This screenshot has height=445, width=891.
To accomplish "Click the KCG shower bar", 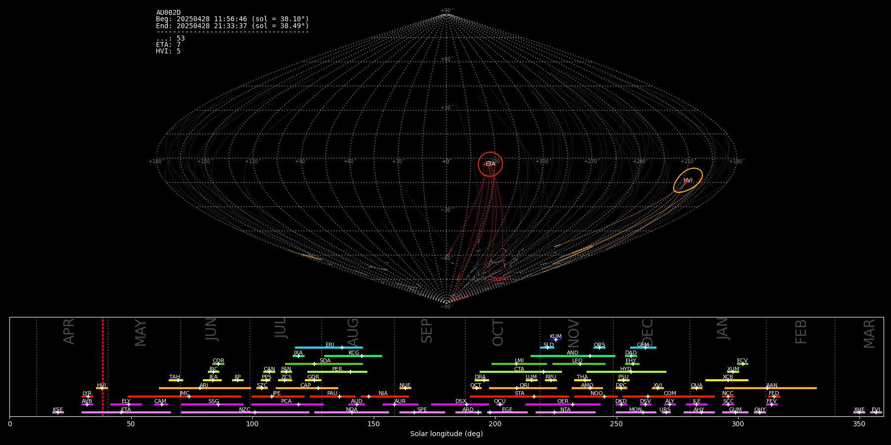I will 353,356.
